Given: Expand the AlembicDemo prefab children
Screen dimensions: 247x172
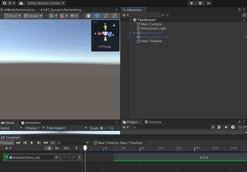Looking at the screenshot, I should coord(134,33).
